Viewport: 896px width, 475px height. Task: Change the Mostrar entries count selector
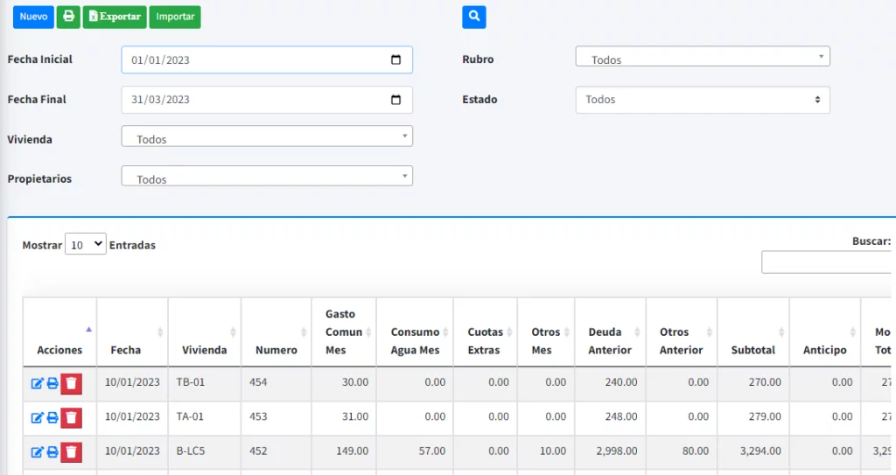click(85, 245)
